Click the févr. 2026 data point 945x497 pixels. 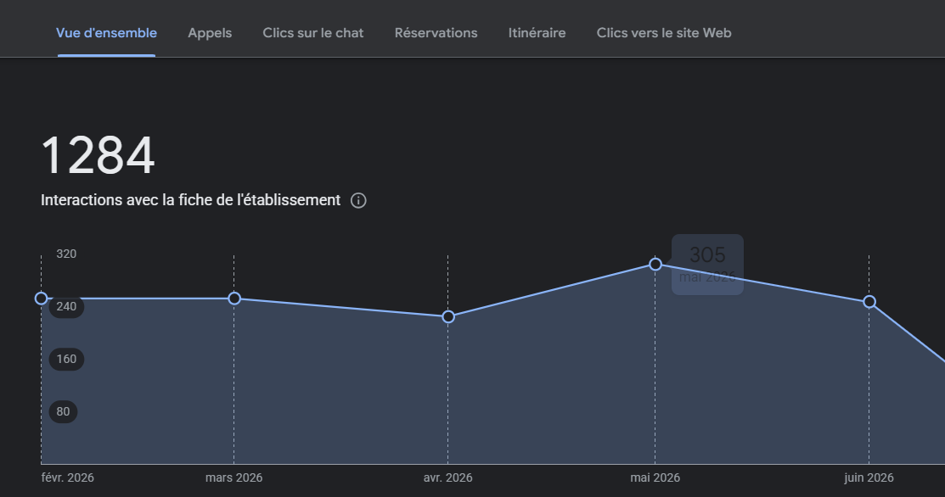point(41,299)
